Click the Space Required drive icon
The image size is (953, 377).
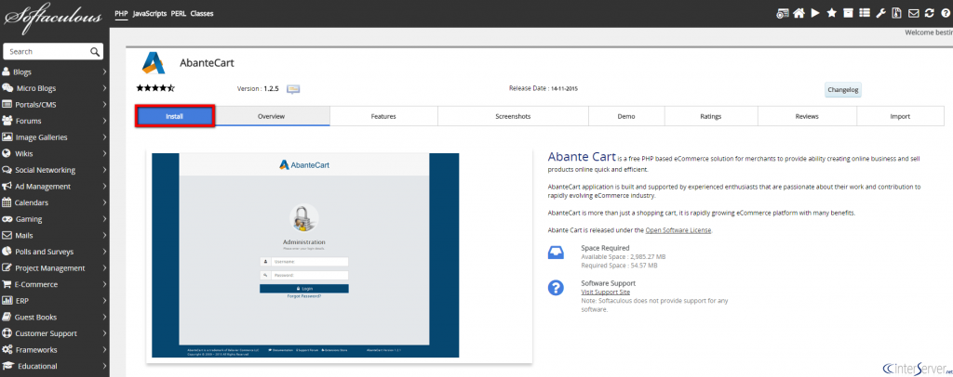click(556, 253)
